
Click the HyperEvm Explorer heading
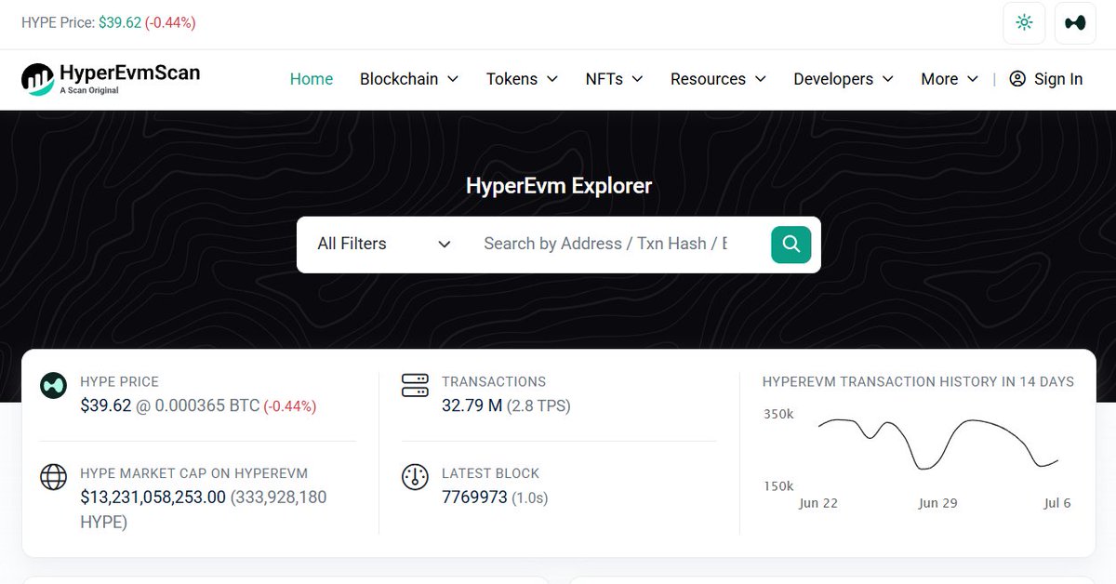(559, 185)
